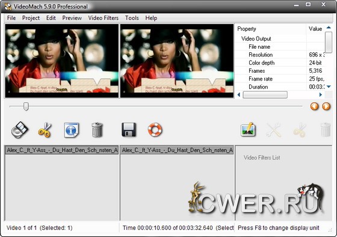Click the Video Filters List label
The width and height of the screenshot is (337, 237).
pos(262,158)
